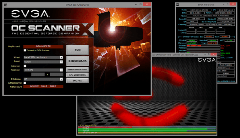Toggle the Fullscreen checkbox

pos(25,66)
